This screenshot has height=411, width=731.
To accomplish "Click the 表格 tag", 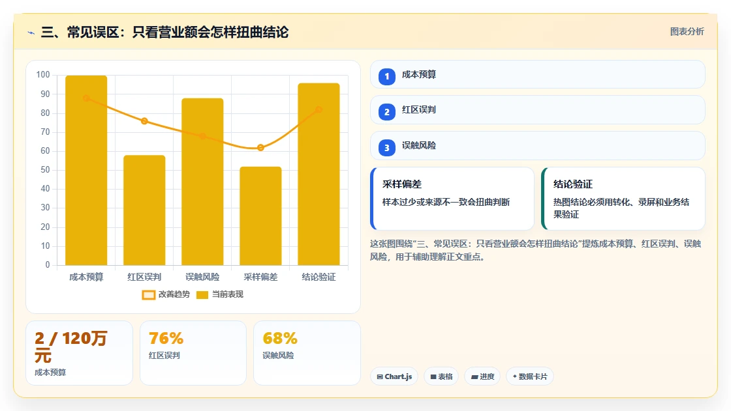I will pyautogui.click(x=441, y=376).
